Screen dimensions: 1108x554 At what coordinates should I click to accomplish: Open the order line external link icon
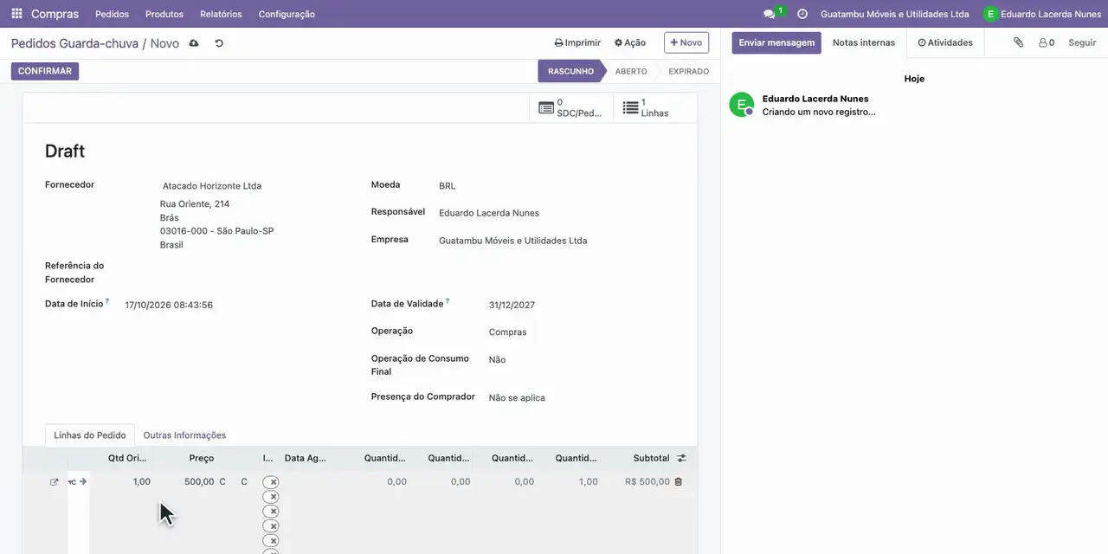pyautogui.click(x=54, y=482)
